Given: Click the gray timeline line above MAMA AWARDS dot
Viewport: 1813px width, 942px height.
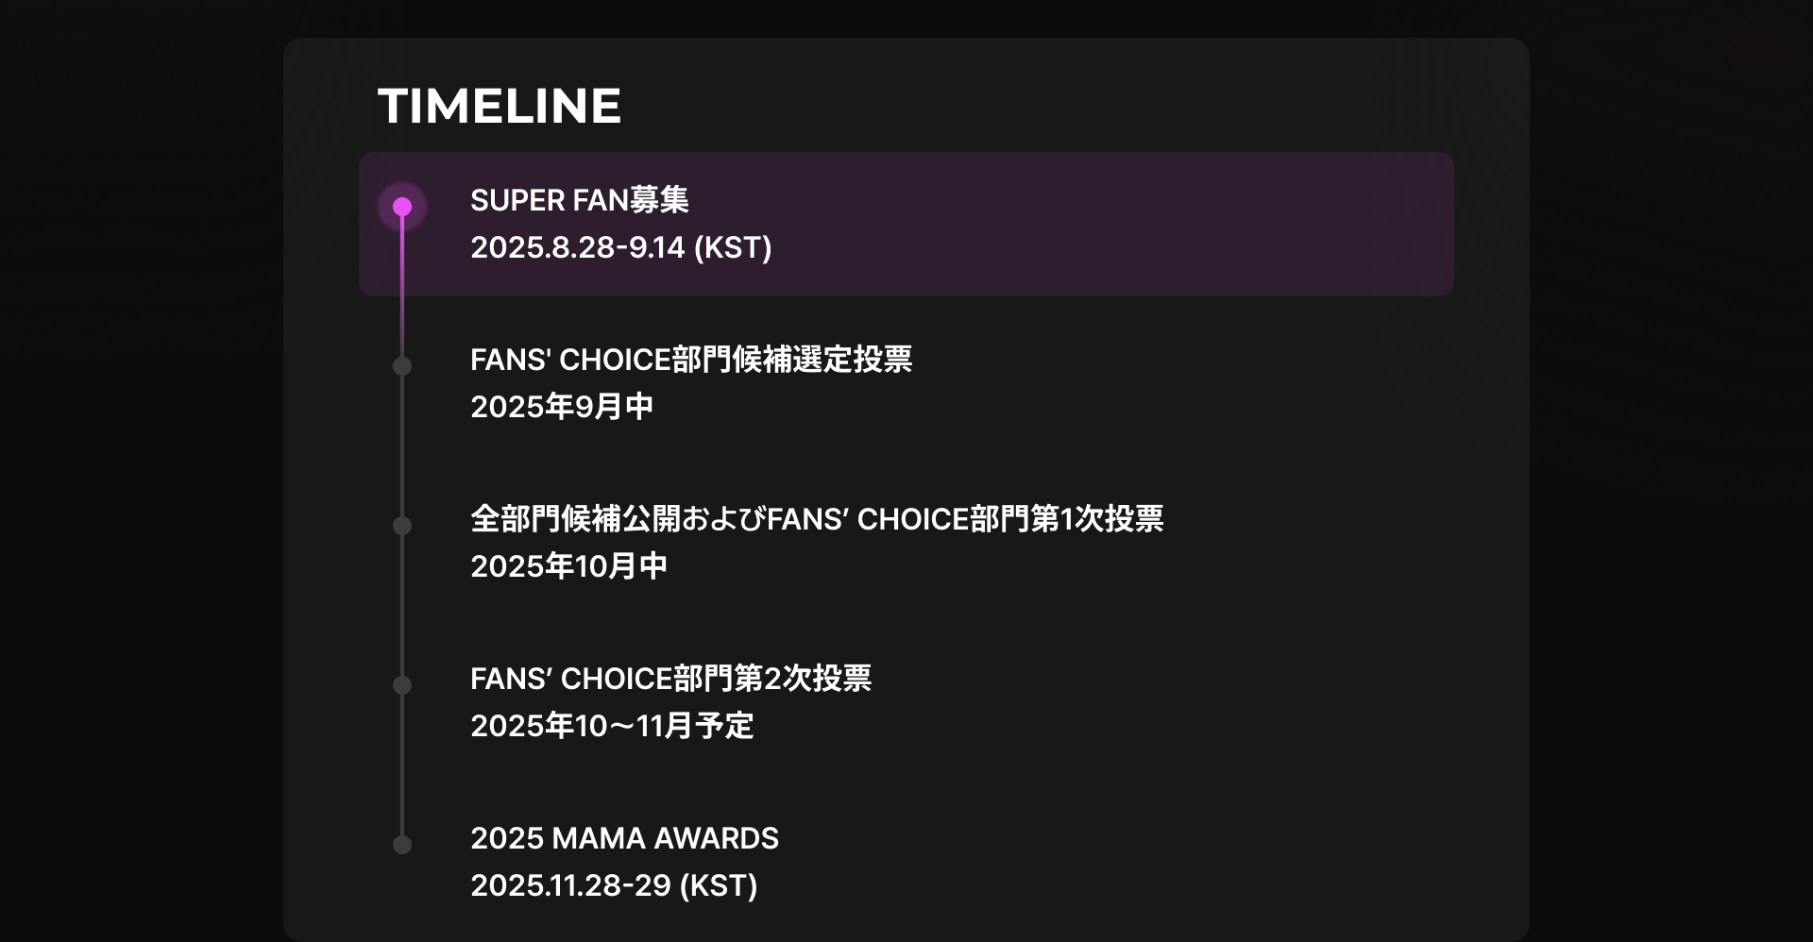Looking at the screenshot, I should 402,765.
